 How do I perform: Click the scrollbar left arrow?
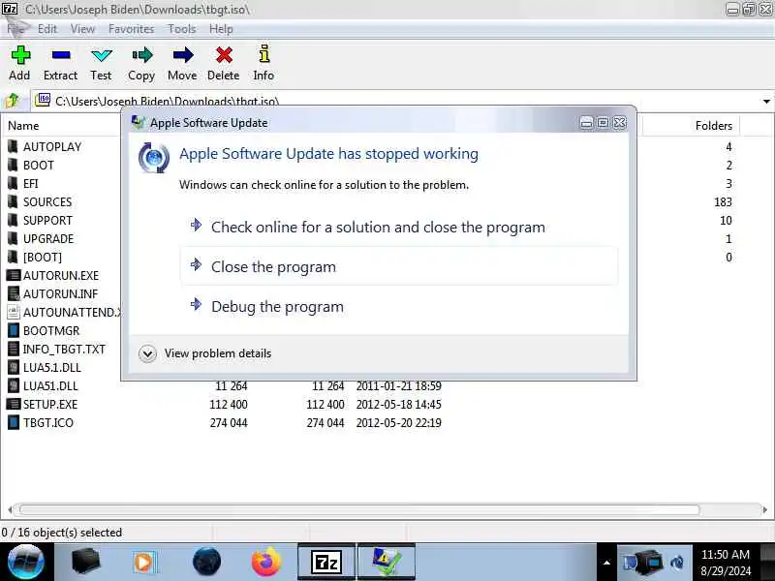coord(10,509)
